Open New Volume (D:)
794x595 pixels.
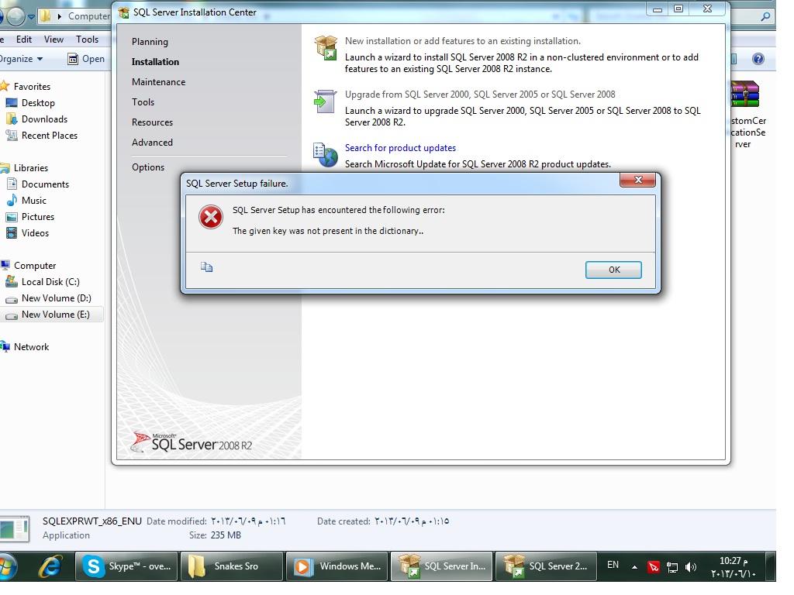tap(56, 298)
